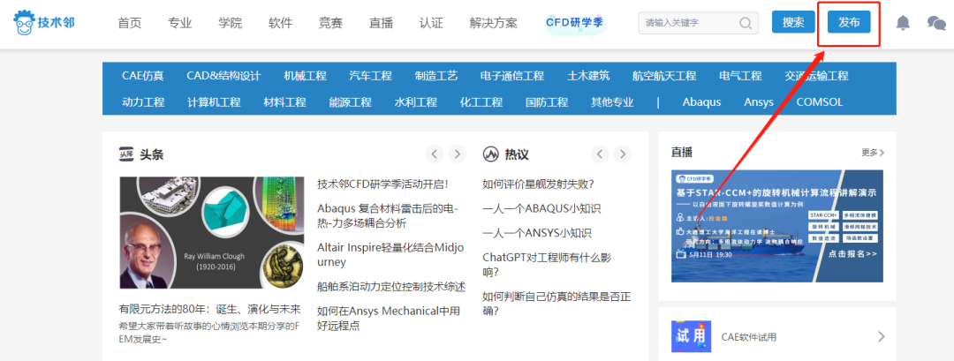Select 机械工程 category
Screen dimensions: 954x361
pos(306,76)
